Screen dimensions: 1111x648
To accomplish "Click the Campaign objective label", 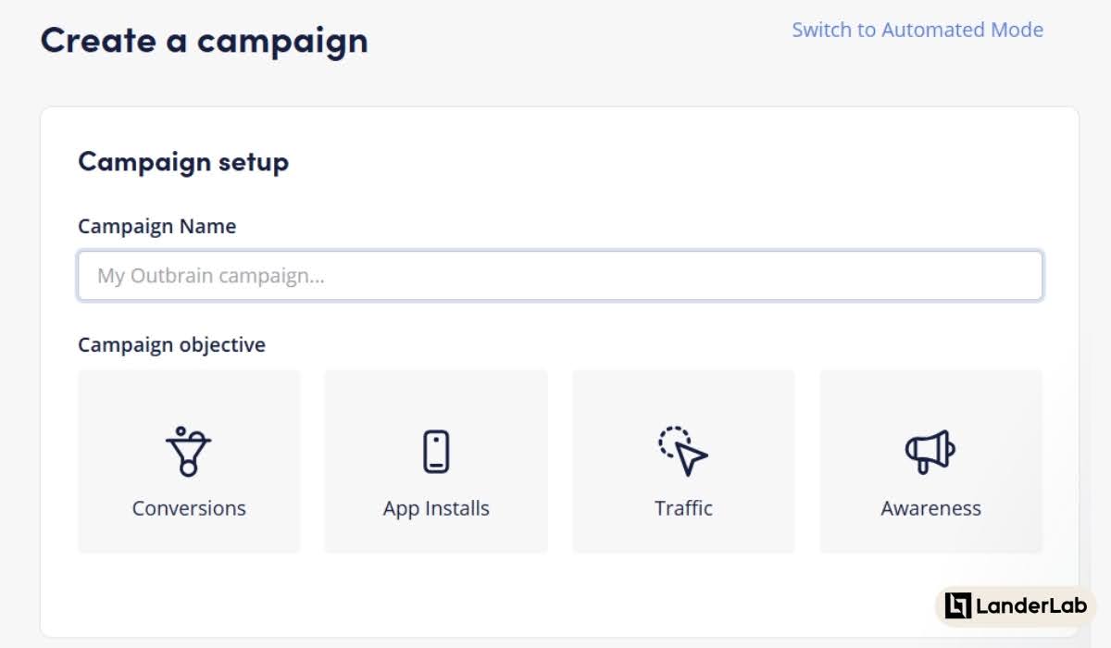I will pyautogui.click(x=171, y=344).
